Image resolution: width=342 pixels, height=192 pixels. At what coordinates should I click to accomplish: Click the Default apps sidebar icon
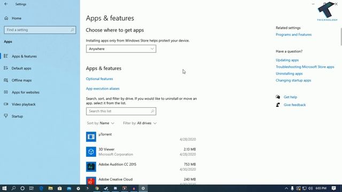(6, 68)
